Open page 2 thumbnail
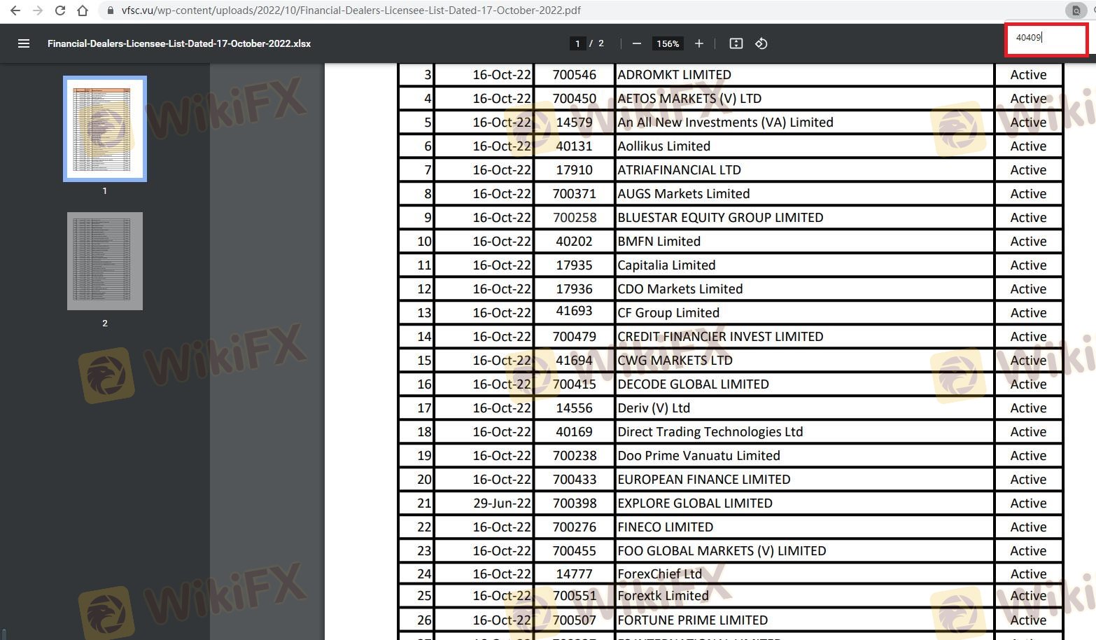Screen dimensions: 1096x640 105,260
